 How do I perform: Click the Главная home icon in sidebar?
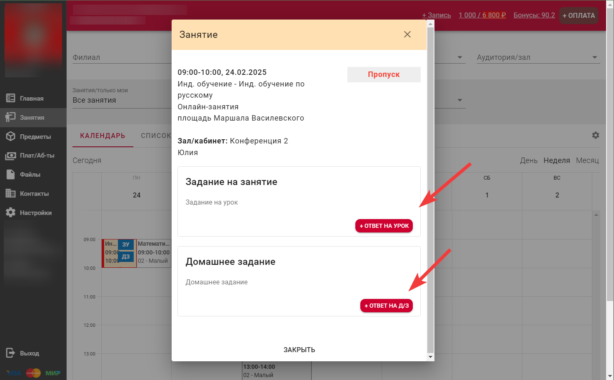coord(10,98)
